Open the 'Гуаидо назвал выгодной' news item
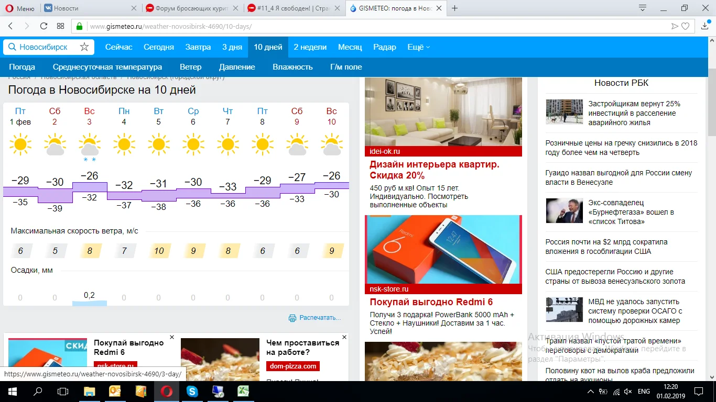 click(x=619, y=177)
